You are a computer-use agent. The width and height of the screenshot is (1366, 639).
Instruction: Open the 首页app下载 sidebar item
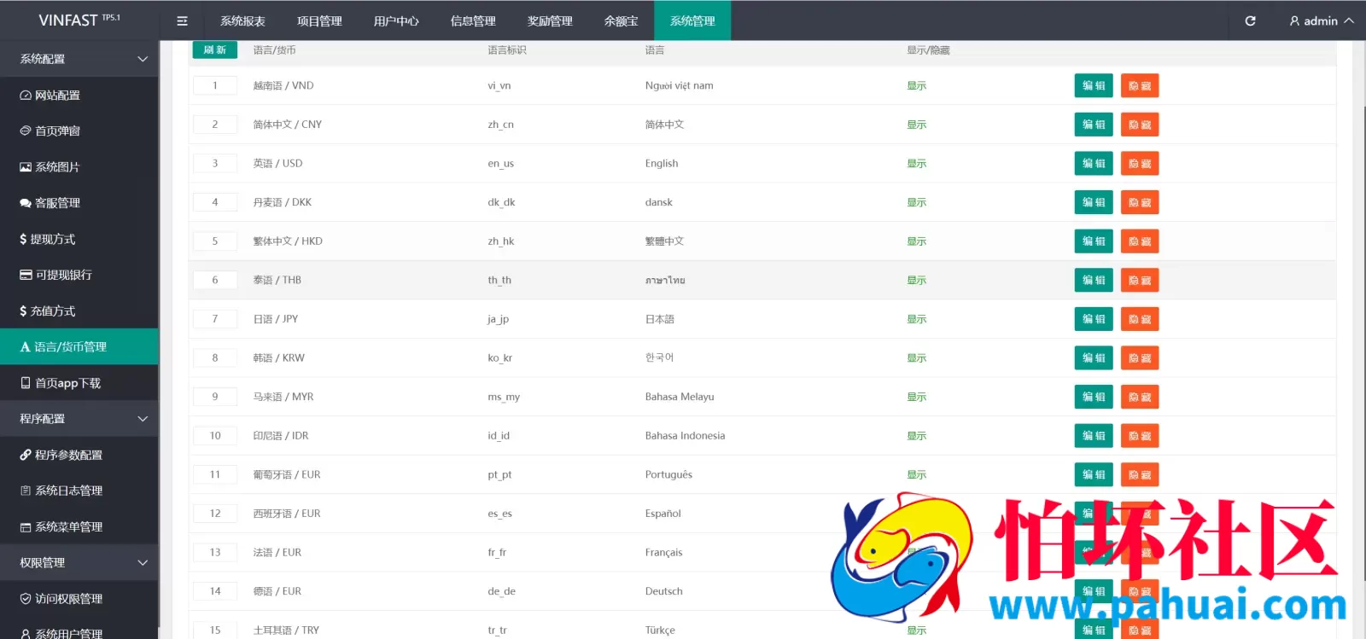pos(79,383)
